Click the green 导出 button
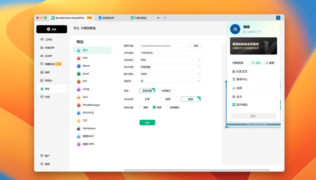Screen dimensions: 316x180 coord(147,122)
